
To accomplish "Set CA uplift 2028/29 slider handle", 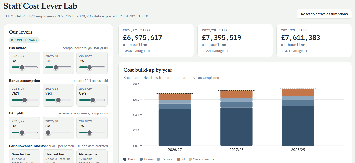I will click(89, 132).
